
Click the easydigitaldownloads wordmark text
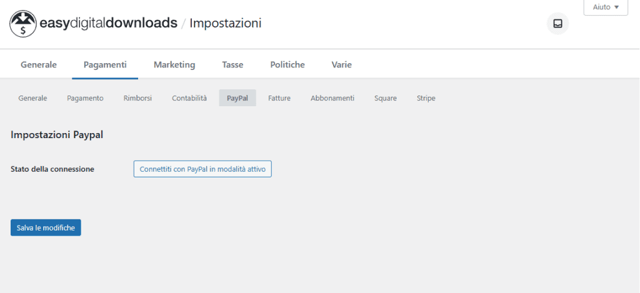click(x=108, y=23)
